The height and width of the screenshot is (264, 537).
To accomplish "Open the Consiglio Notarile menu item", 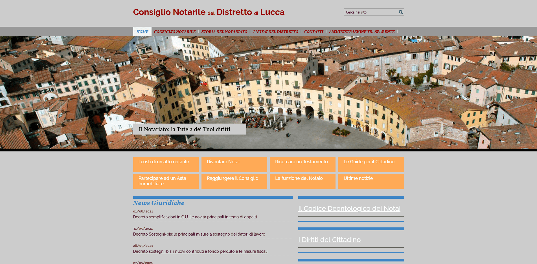I will pyautogui.click(x=175, y=32).
